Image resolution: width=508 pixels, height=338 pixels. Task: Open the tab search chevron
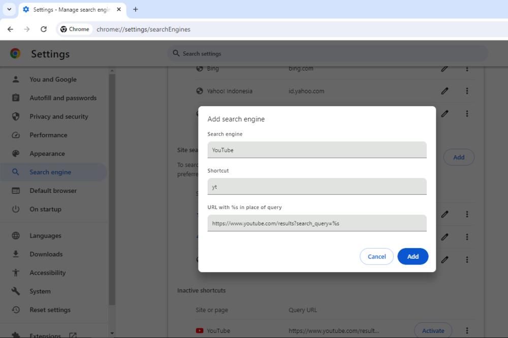(x=9, y=9)
